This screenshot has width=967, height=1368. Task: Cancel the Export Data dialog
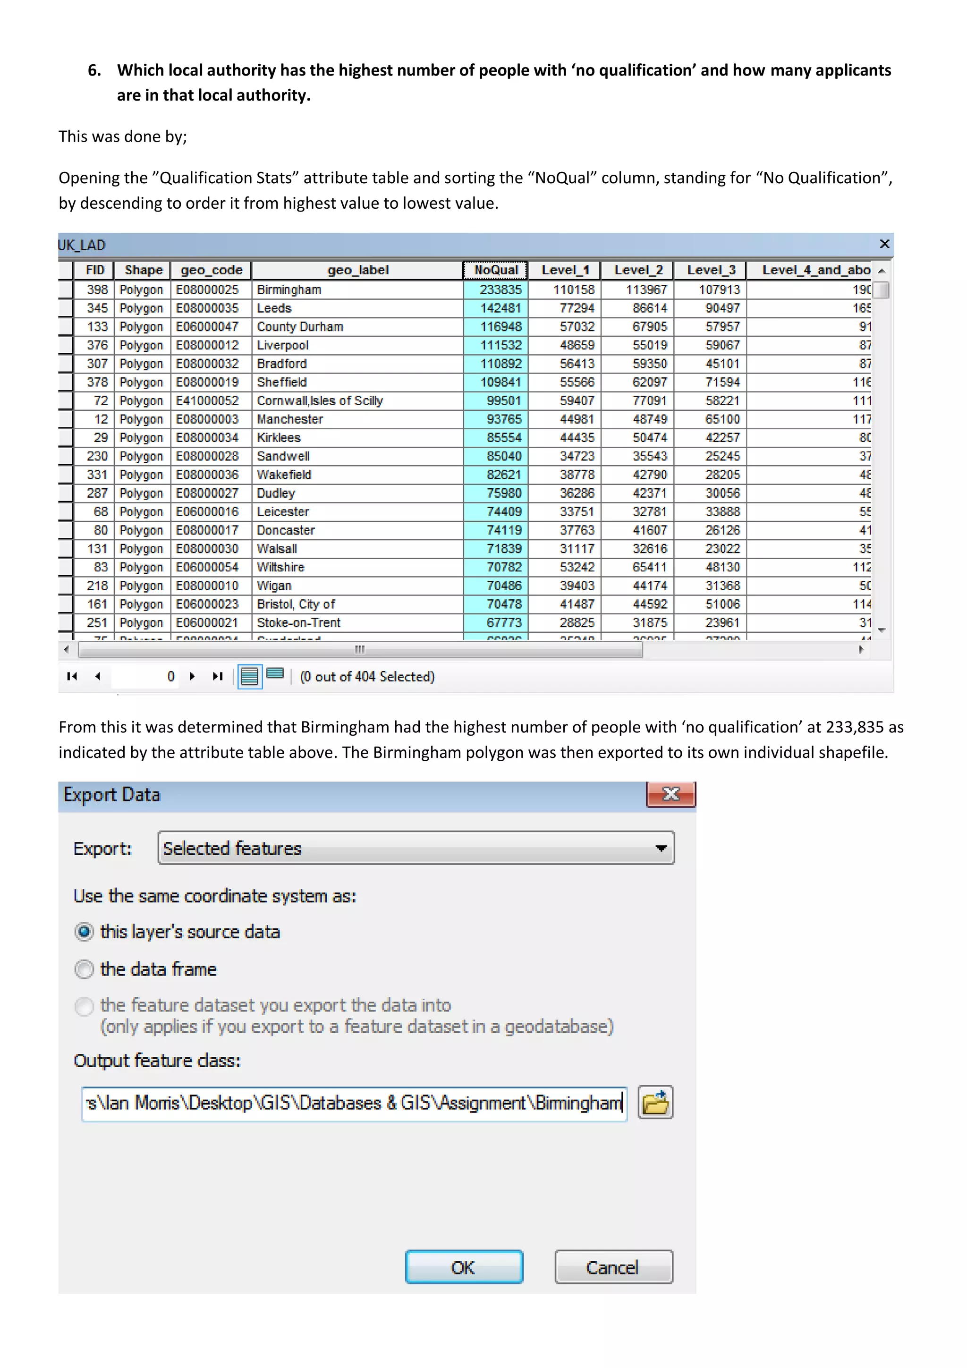point(614,1267)
